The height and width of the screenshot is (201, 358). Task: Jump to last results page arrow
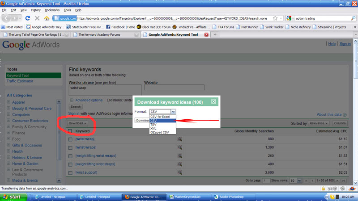(343, 180)
